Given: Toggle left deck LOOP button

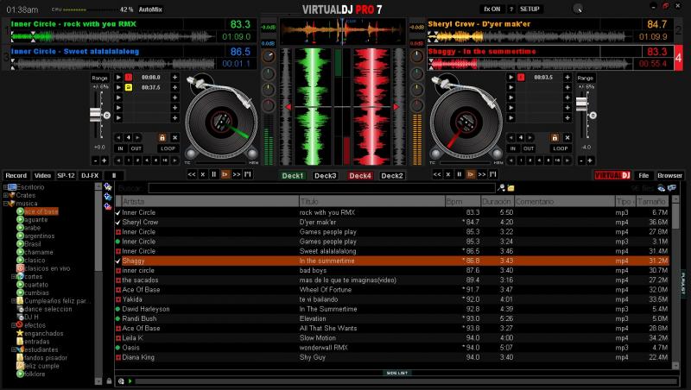Looking at the screenshot, I should (168, 148).
